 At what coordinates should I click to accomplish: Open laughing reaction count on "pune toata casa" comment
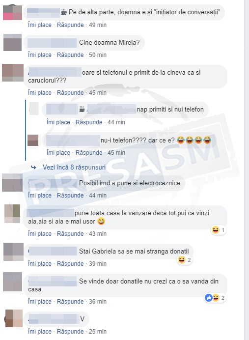pos(219,229)
